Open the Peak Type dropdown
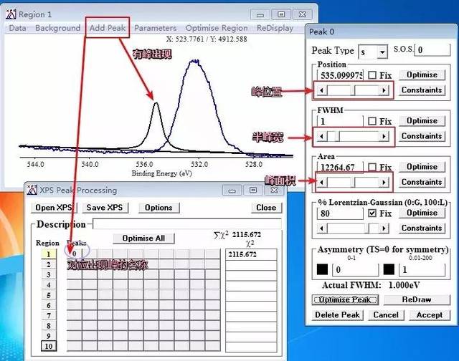The image size is (459, 361). point(382,52)
